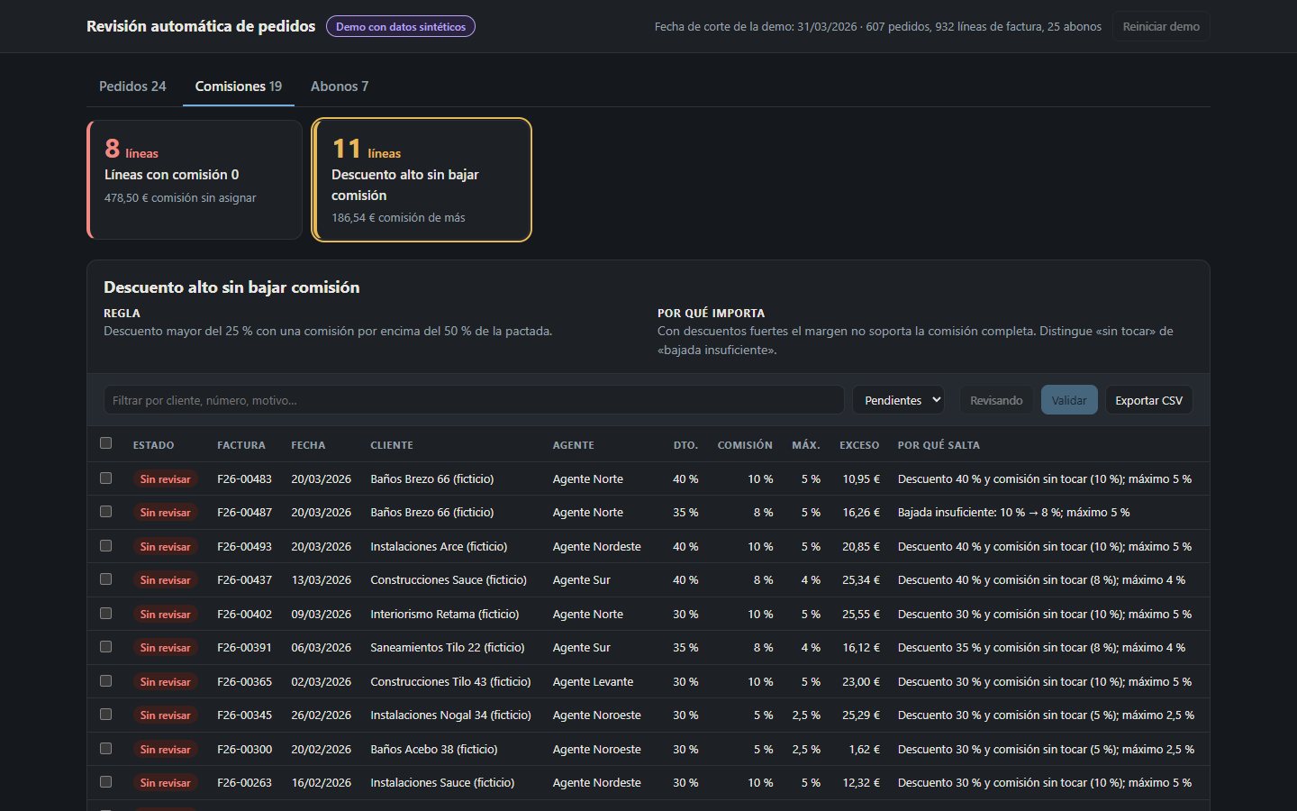Click the COMISIÓN column header
Screen dimensions: 1297x811
(745, 445)
